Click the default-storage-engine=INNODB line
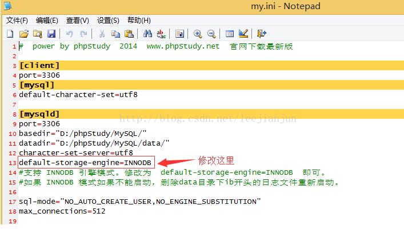 pos(86,163)
